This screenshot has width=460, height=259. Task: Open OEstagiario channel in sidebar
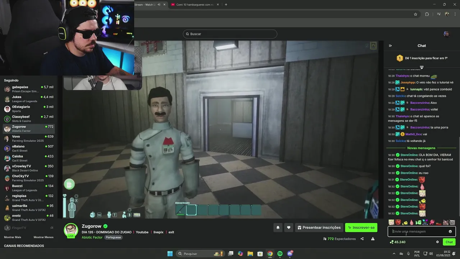(x=29, y=109)
